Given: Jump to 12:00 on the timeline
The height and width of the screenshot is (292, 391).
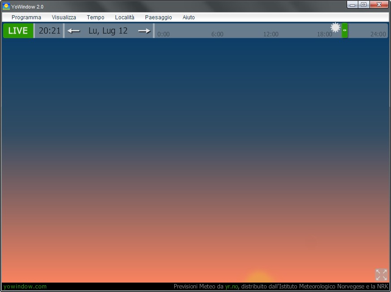Looking at the screenshot, I should (x=271, y=34).
